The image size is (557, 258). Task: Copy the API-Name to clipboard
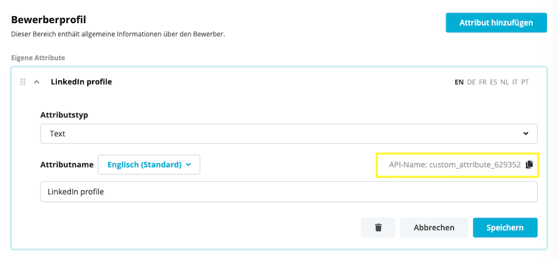(529, 164)
